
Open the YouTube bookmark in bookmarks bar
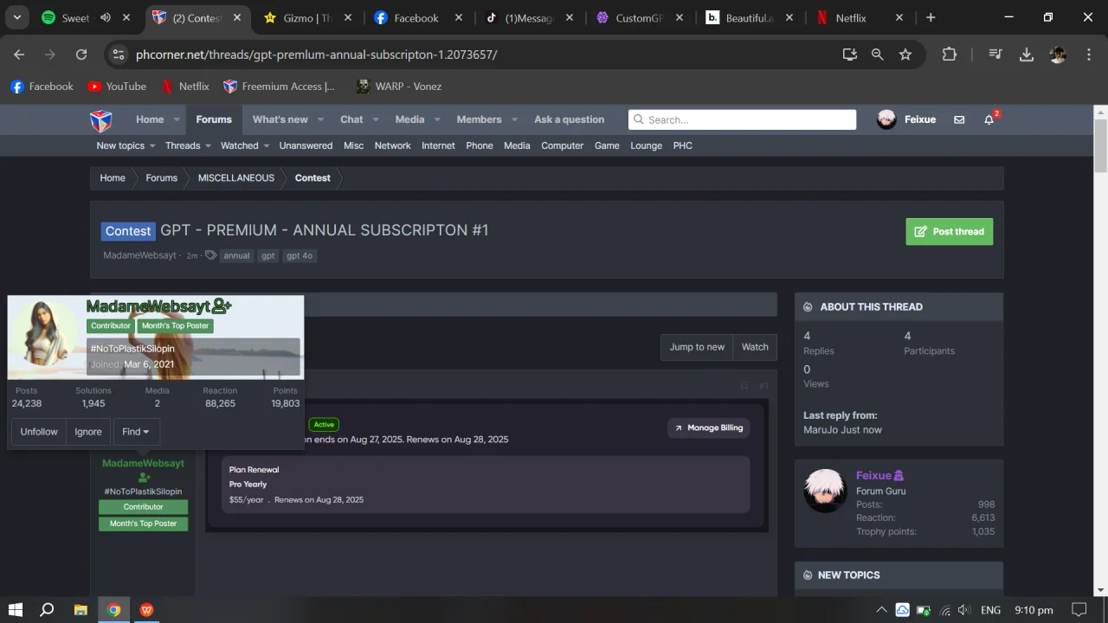117,87
